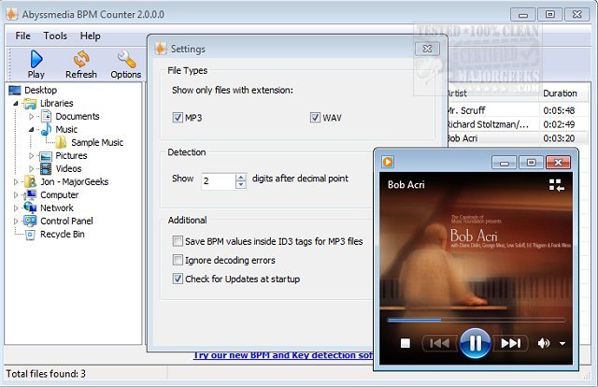
Task: Click the media player seek bar
Action: coord(476,321)
